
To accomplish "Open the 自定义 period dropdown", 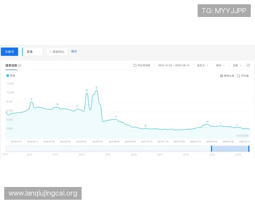I will [202, 65].
